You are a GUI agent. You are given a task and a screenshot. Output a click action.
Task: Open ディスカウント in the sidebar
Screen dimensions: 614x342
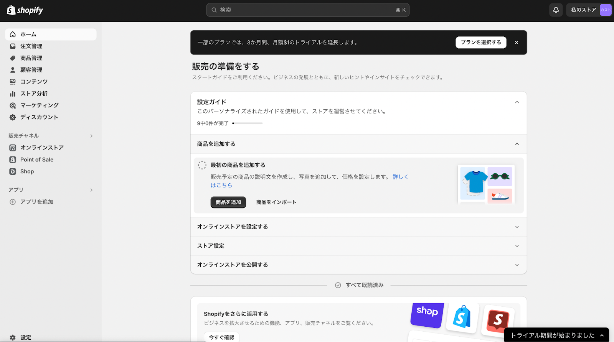[51, 117]
